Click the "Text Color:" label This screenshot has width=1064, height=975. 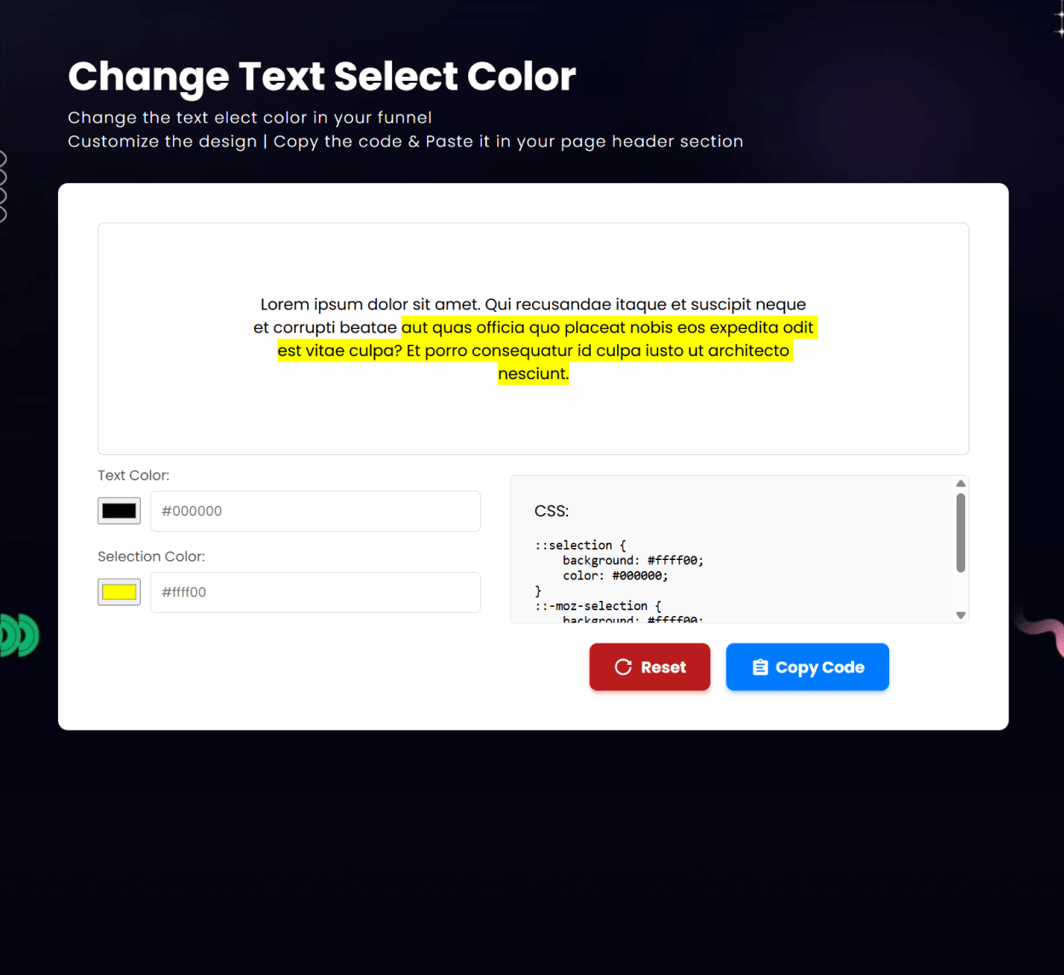click(133, 476)
